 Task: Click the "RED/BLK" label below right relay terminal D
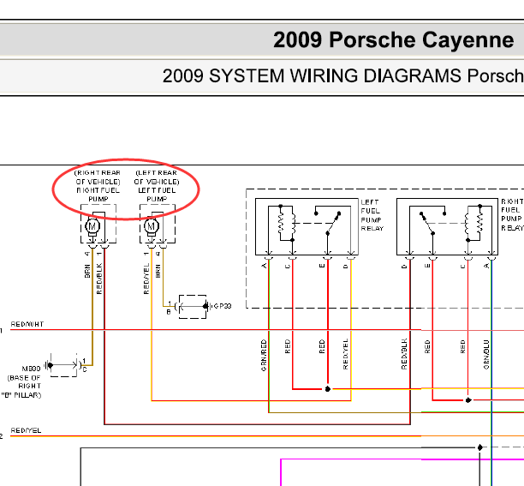404,354
